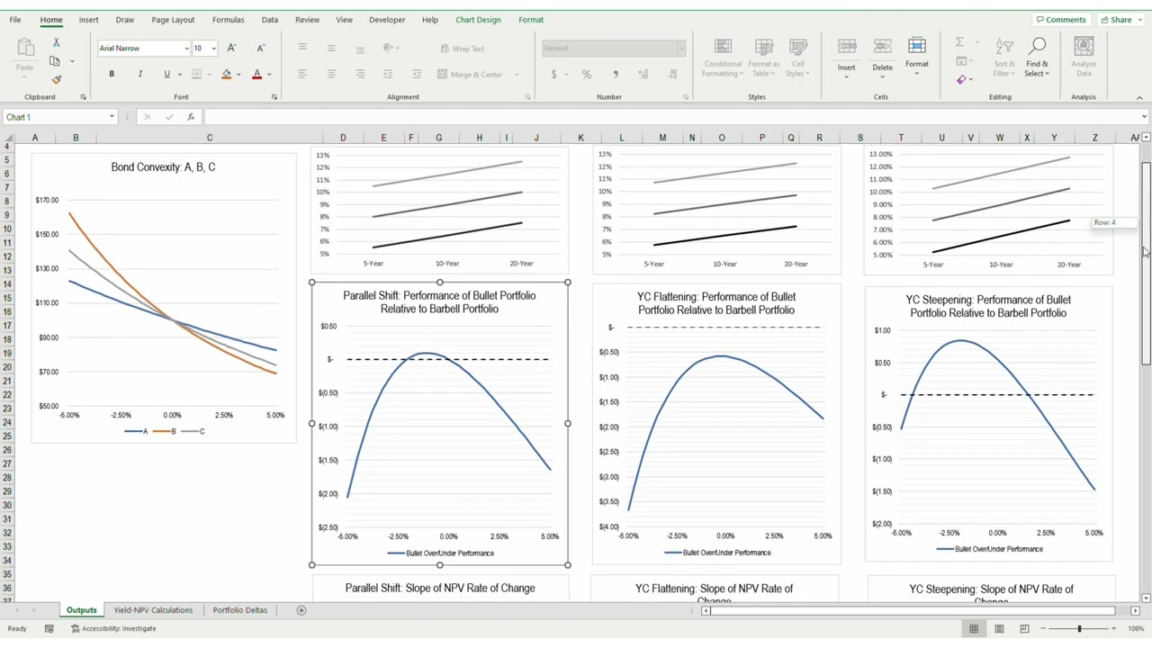
Task: Open the File menu
Action: (15, 20)
